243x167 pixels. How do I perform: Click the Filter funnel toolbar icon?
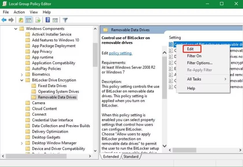click(65, 20)
